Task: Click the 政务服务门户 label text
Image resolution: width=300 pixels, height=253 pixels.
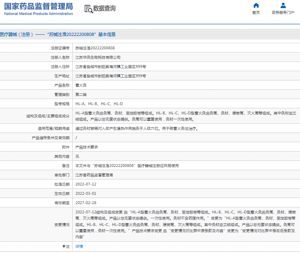Action: pos(283,13)
